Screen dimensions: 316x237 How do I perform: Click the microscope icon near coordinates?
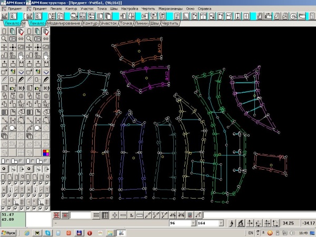point(240,223)
